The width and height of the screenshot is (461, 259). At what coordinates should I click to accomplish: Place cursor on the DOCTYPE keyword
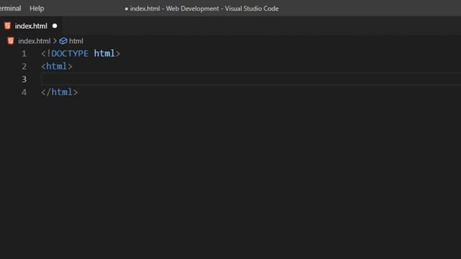click(x=70, y=53)
